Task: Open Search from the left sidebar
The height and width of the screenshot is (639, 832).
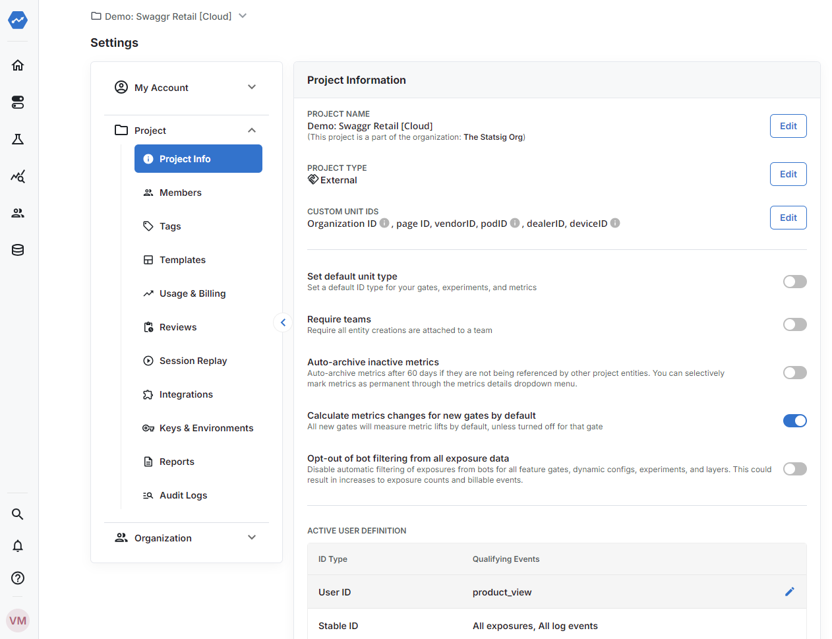Action: 17,514
